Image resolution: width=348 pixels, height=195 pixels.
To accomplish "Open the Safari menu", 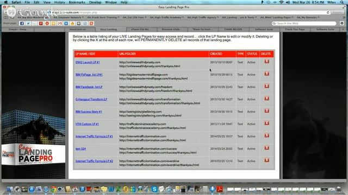I will (16, 2).
